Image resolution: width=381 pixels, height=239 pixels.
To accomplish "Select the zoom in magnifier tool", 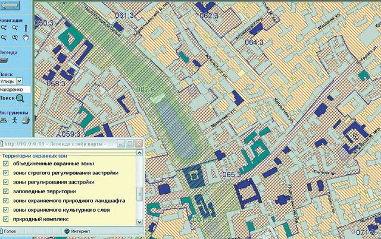I will pos(4,28).
